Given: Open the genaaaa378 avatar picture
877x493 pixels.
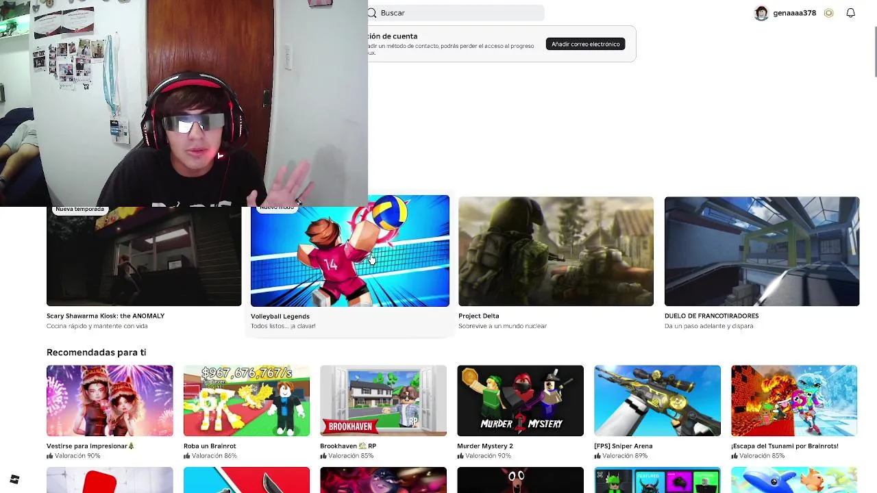Looking at the screenshot, I should tap(761, 13).
